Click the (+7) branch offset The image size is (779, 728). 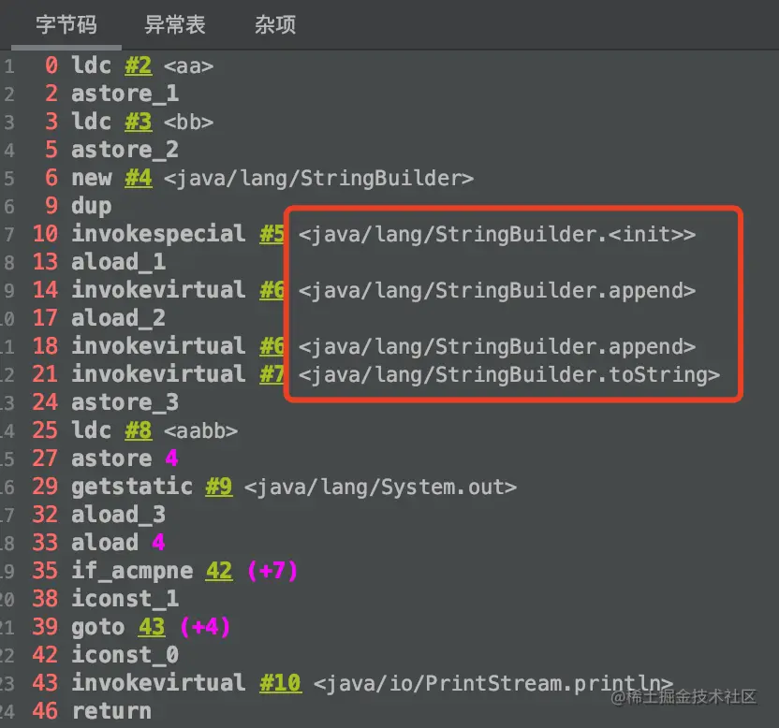click(272, 571)
